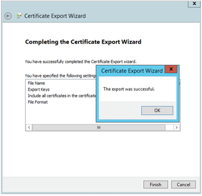The image size is (202, 196).
Task: Select the File Format row
Action: tap(38, 102)
